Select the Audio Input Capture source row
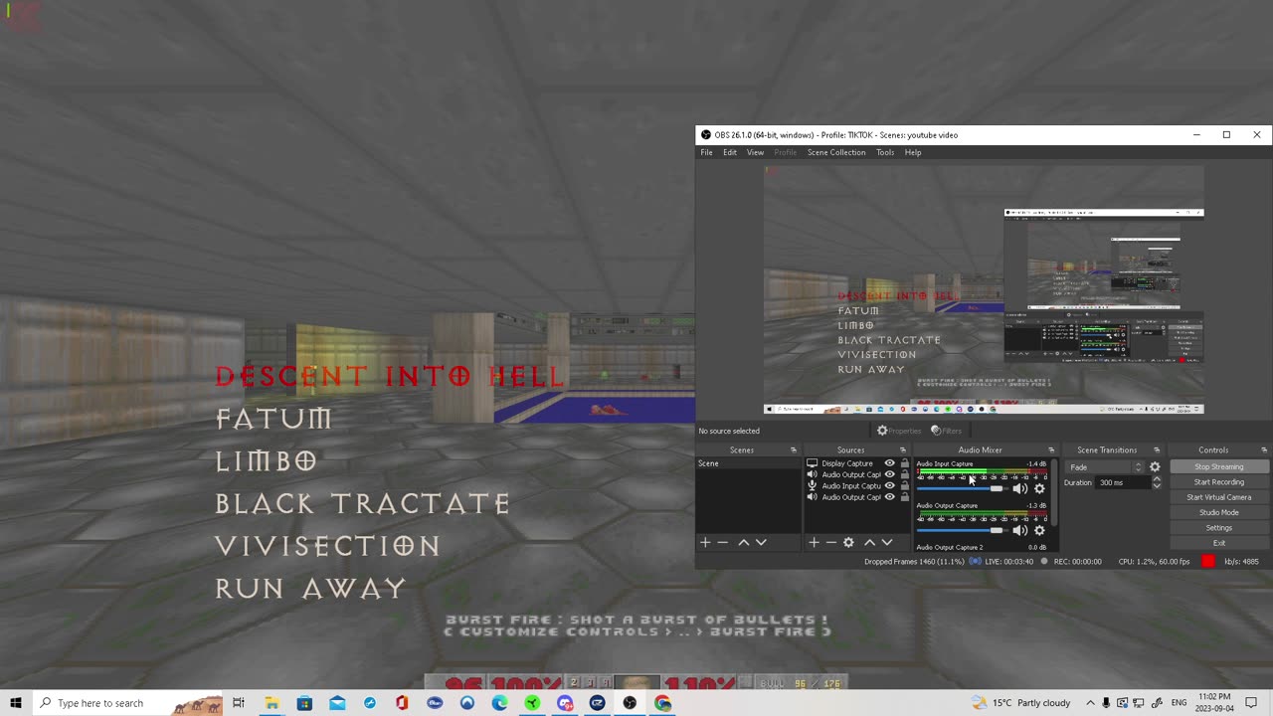 tap(856, 485)
